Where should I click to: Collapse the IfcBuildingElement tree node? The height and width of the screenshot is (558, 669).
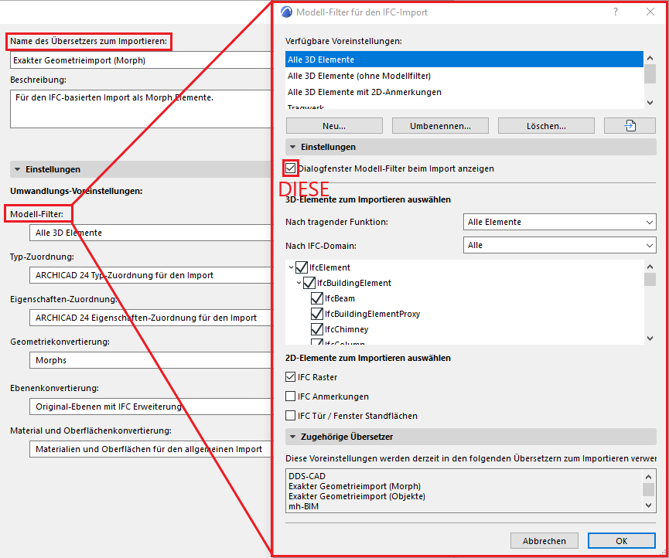[x=299, y=284]
